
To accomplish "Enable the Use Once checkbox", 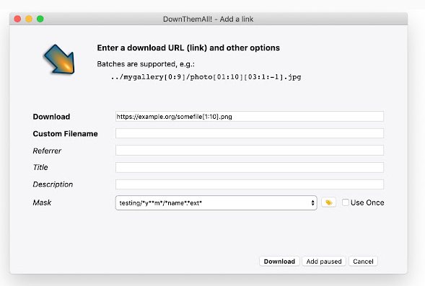I will [x=346, y=202].
